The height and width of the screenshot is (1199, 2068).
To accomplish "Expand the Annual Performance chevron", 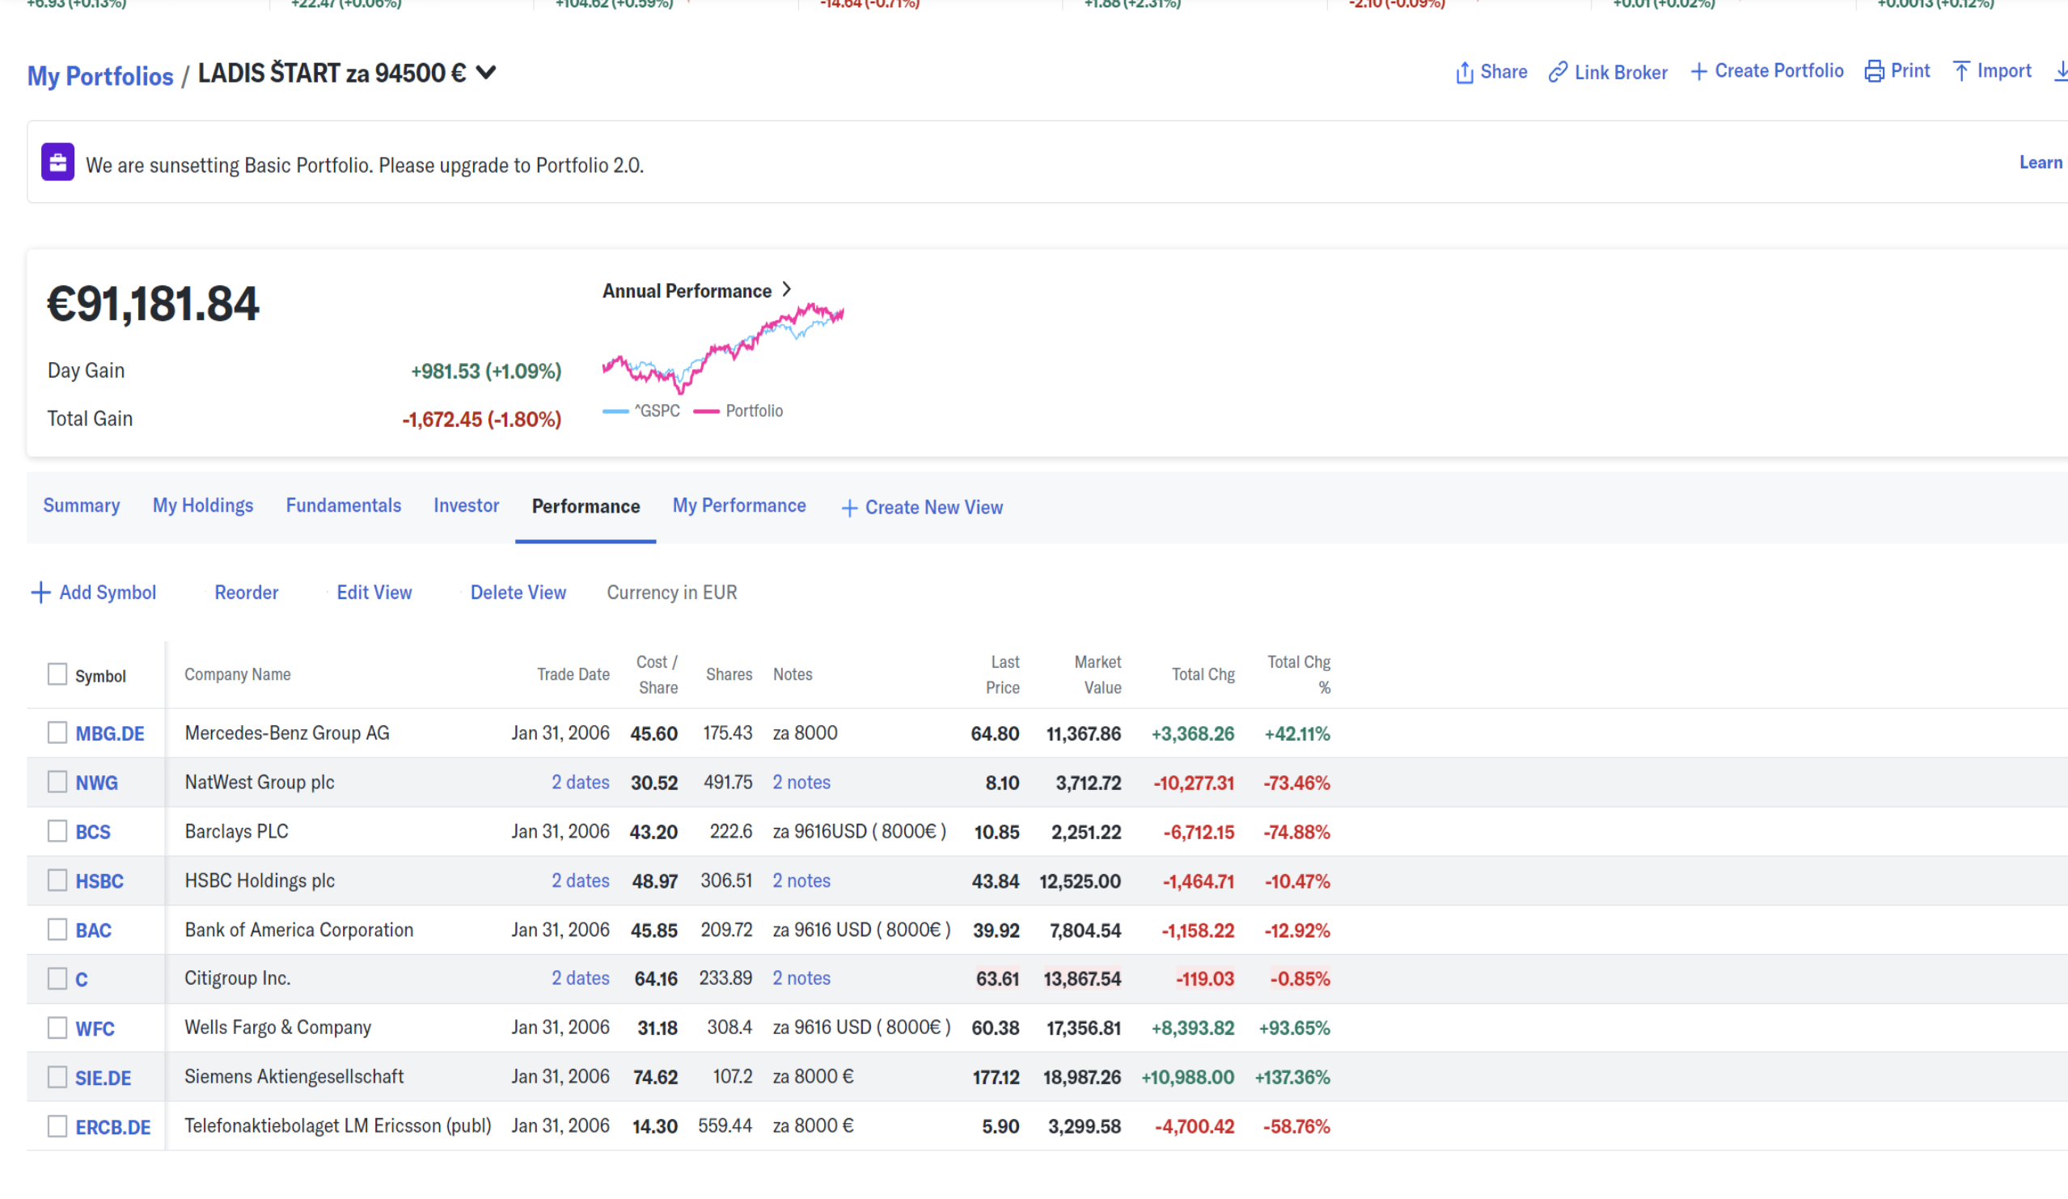I will click(786, 289).
